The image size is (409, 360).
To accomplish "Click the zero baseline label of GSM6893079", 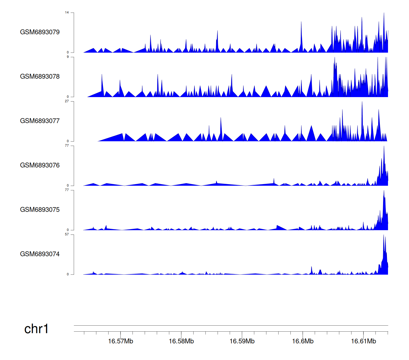I will tap(68, 52).
